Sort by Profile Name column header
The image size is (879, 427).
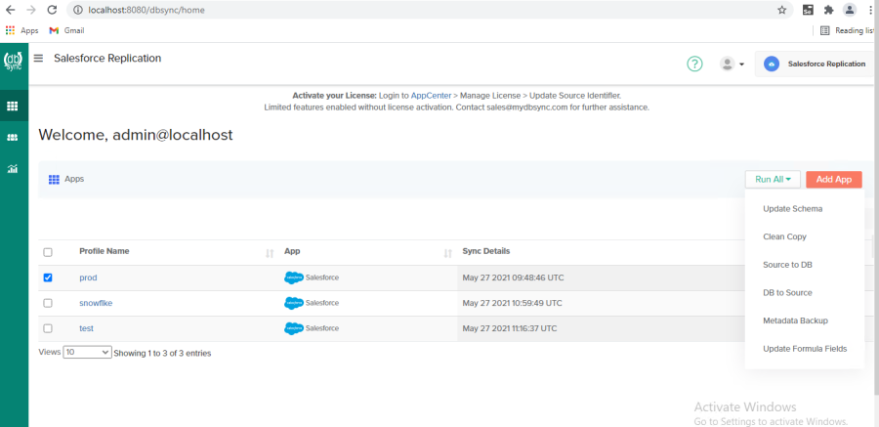coord(104,251)
